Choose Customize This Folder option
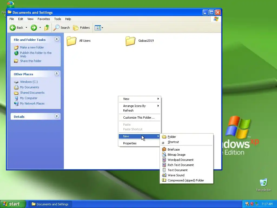The height and width of the screenshot is (208, 277). coord(139,118)
